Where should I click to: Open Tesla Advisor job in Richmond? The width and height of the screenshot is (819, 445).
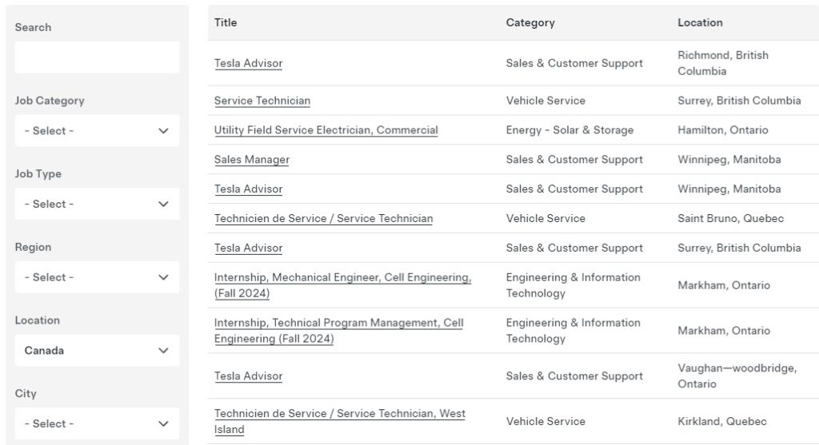[248, 64]
